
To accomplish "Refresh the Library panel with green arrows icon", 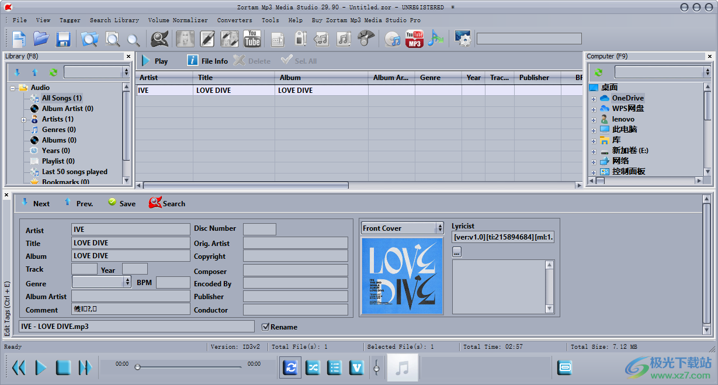I will (54, 72).
